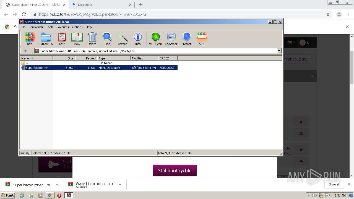
Task: Click the 'Stáhnout rychle' download button
Action: tap(175, 171)
